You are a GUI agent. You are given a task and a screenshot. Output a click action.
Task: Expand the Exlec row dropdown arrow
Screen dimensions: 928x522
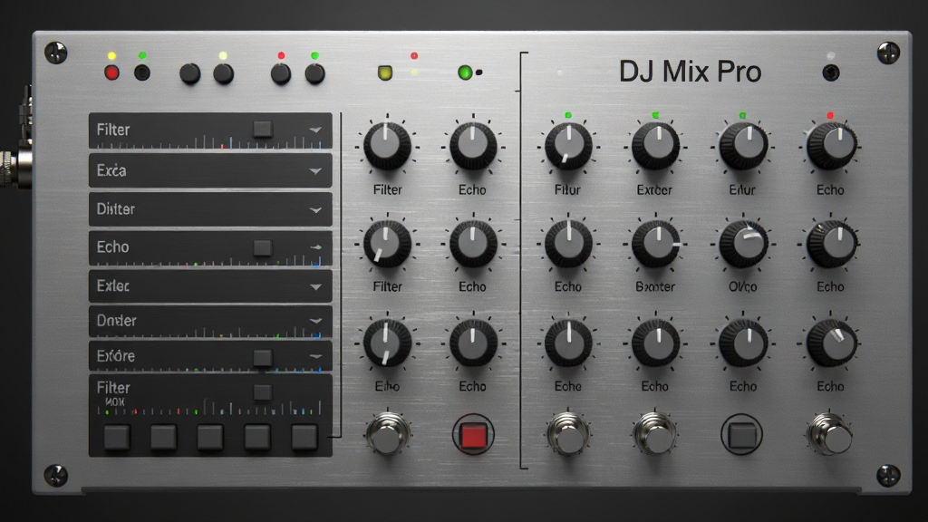[315, 287]
